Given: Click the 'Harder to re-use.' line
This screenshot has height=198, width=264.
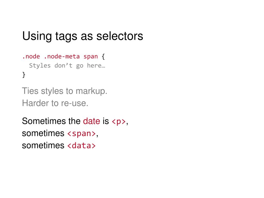Looking at the screenshot, I should [55, 103].
